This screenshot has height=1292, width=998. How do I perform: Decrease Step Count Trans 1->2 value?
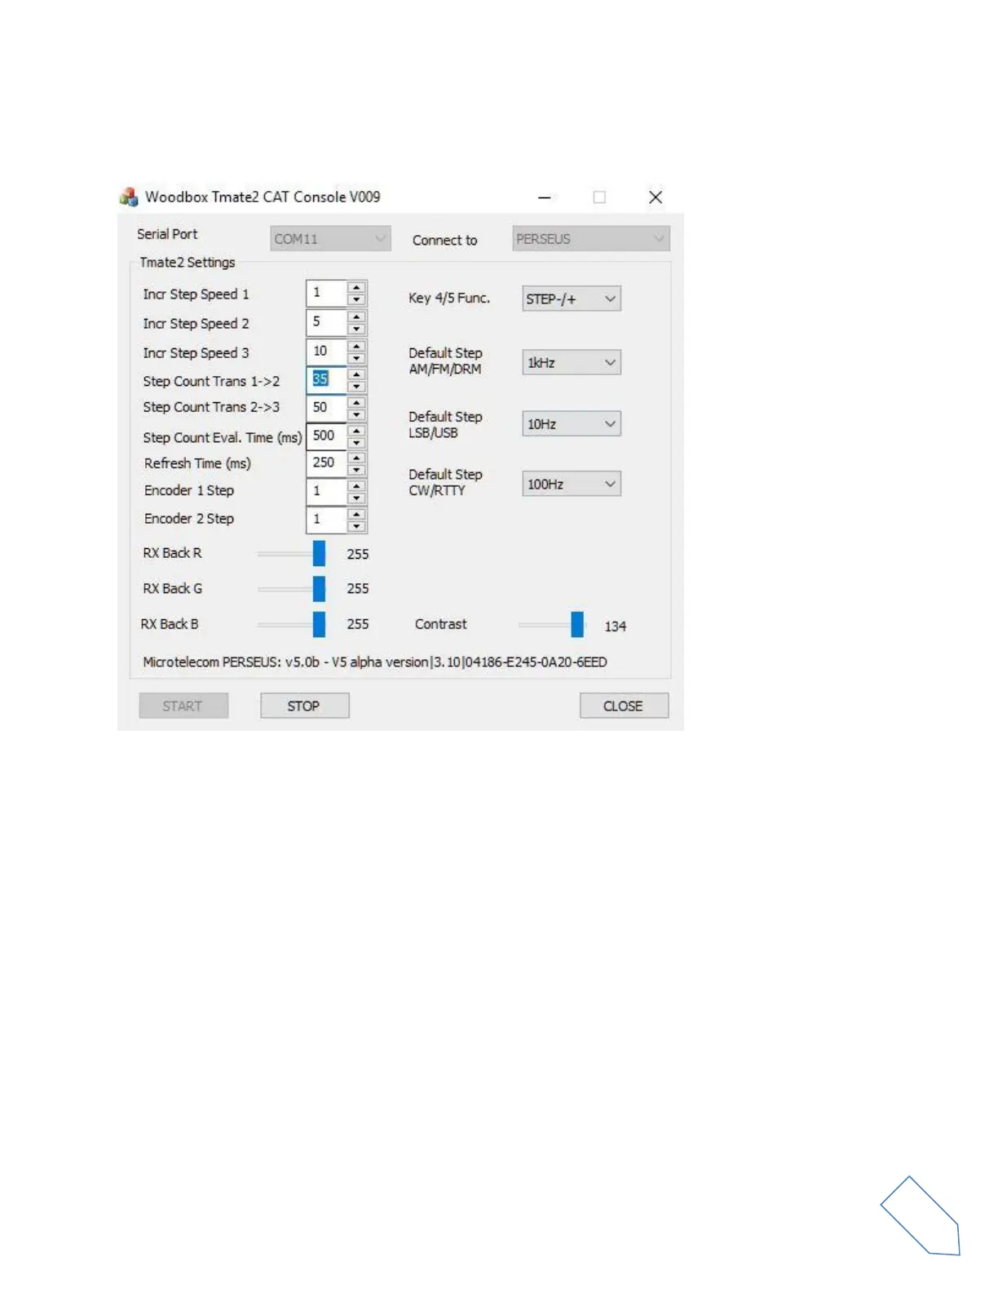(356, 386)
